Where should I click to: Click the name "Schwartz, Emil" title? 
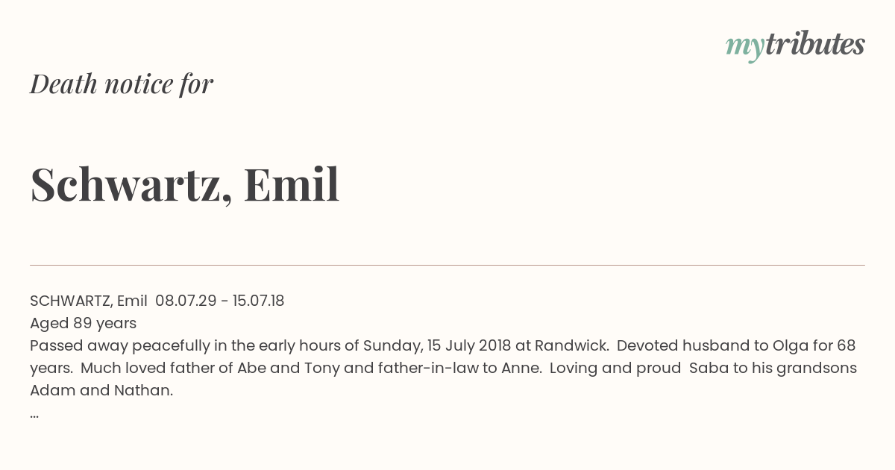click(x=185, y=185)
